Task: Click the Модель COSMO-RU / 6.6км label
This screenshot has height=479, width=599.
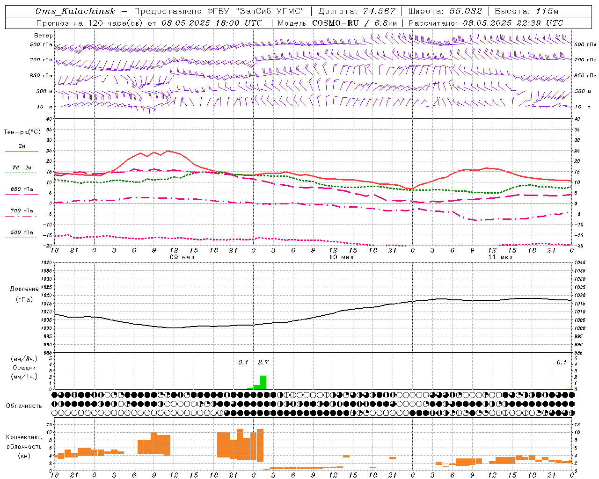Action: click(x=337, y=23)
